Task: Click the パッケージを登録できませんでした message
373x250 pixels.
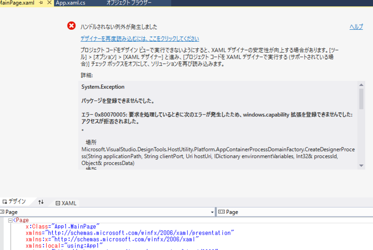Action: click(x=118, y=101)
